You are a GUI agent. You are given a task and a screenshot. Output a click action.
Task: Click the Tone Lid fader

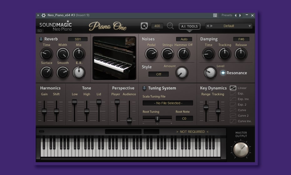pyautogui.click(x=99, y=102)
